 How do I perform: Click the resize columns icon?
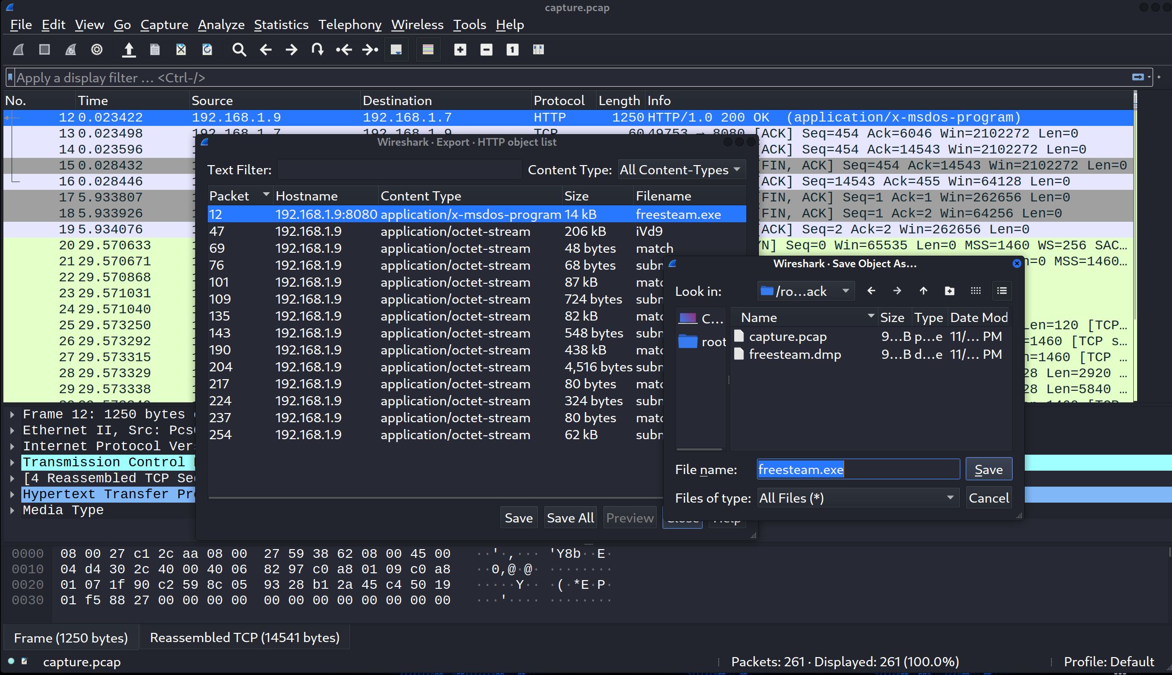(539, 50)
